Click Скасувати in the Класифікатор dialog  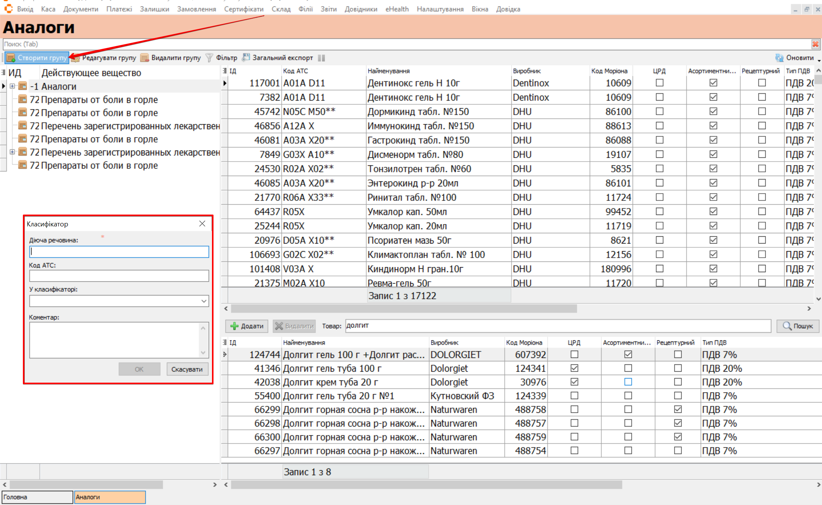click(187, 369)
